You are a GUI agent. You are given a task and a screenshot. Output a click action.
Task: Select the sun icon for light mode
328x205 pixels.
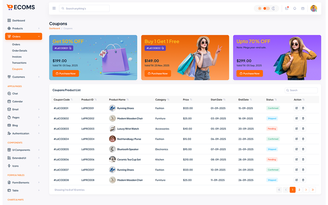pos(259,8)
